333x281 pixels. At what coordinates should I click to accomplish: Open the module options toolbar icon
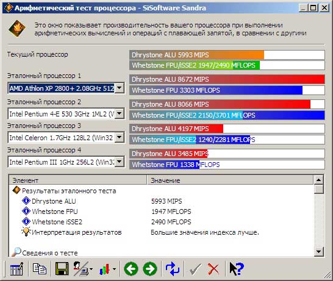[16, 269]
